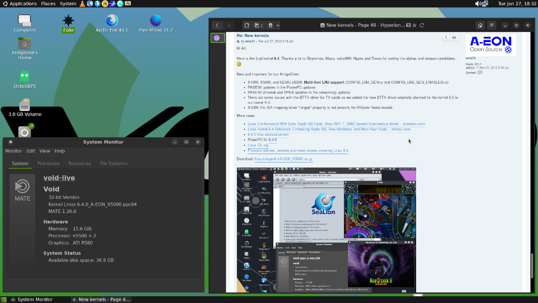Screen dimensions: 538x303
Task: Show the open pages counter in Eolie
Action: (258, 25)
